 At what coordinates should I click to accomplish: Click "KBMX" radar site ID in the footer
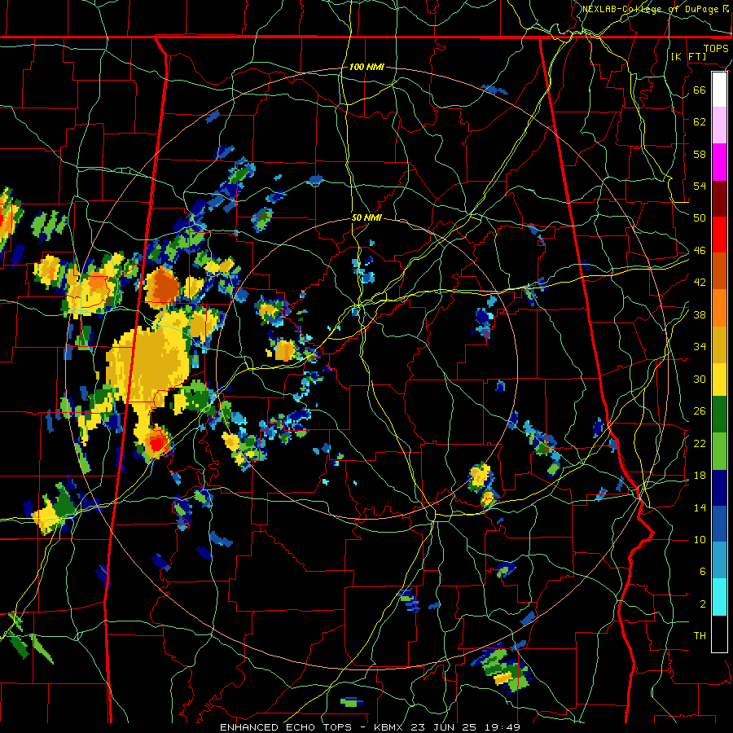390,727
